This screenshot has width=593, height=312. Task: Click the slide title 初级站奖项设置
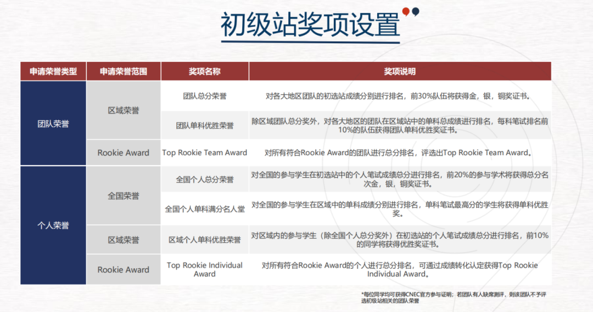(x=310, y=25)
